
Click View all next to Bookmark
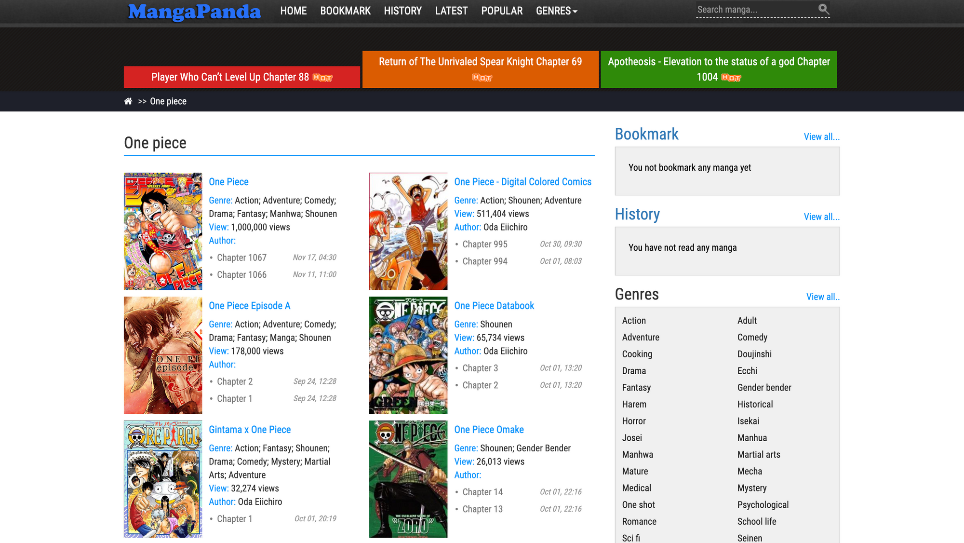821,136
